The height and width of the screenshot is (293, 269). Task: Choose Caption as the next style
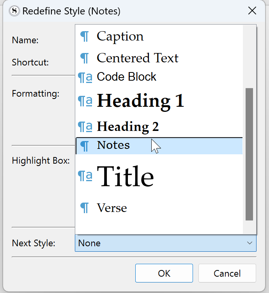(120, 36)
